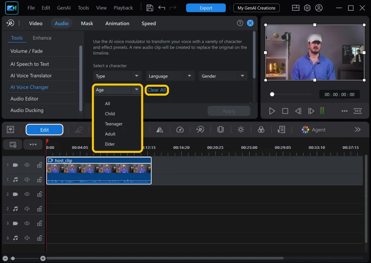Click the Export button
The image size is (371, 263).
(206, 8)
